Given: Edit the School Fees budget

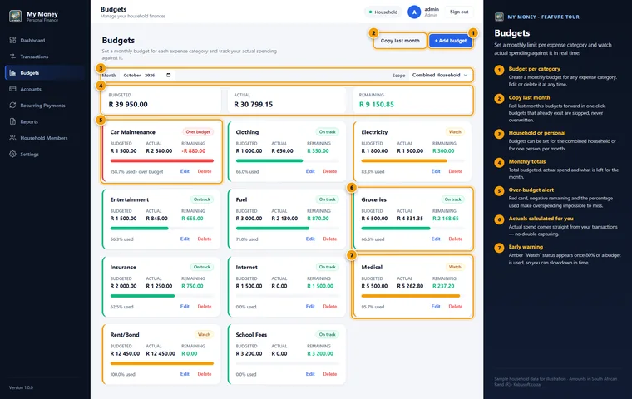Looking at the screenshot, I should [x=310, y=374].
